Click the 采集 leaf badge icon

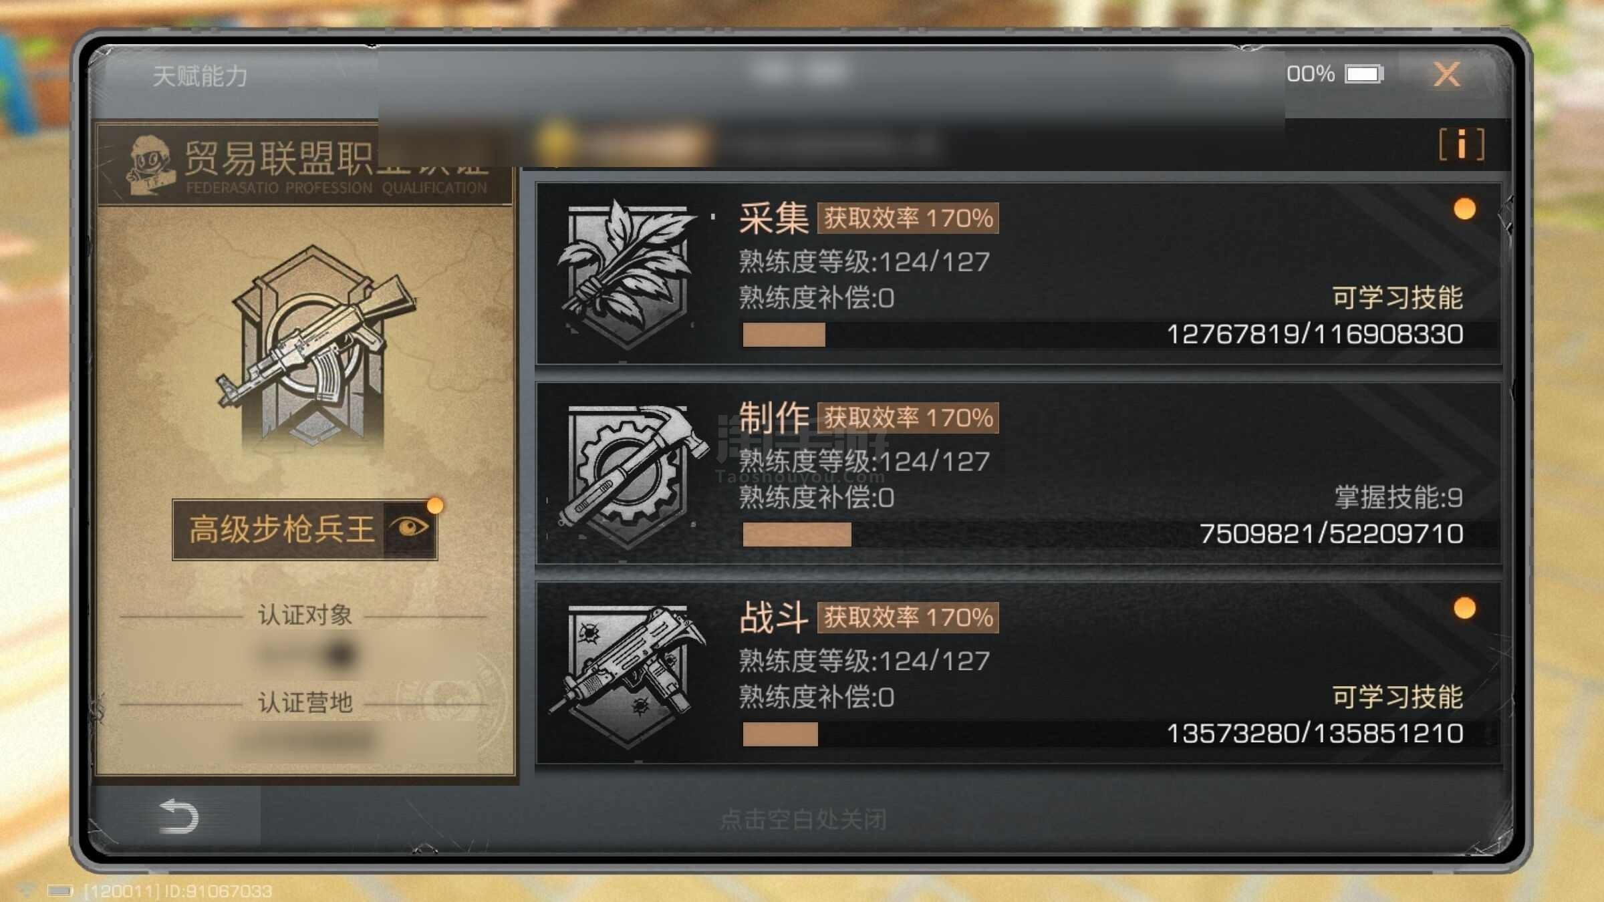(627, 275)
